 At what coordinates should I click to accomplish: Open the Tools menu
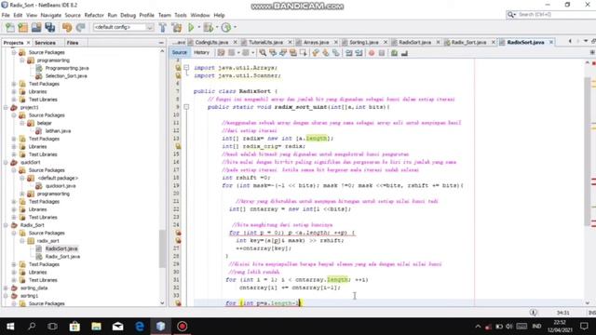coord(181,15)
